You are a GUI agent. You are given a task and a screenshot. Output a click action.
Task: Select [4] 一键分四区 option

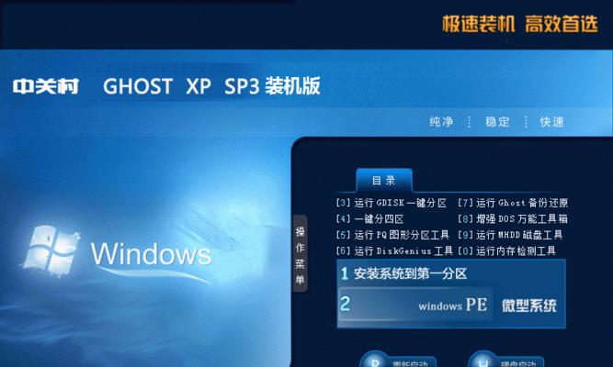pos(369,219)
